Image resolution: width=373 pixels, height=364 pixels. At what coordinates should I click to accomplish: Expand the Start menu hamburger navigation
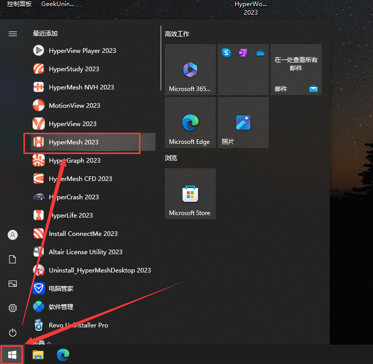pyautogui.click(x=13, y=34)
